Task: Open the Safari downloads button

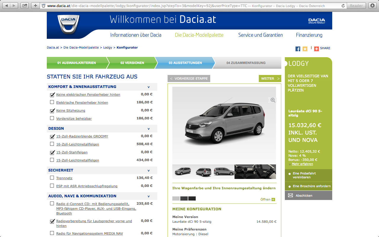Action: (x=372, y=6)
